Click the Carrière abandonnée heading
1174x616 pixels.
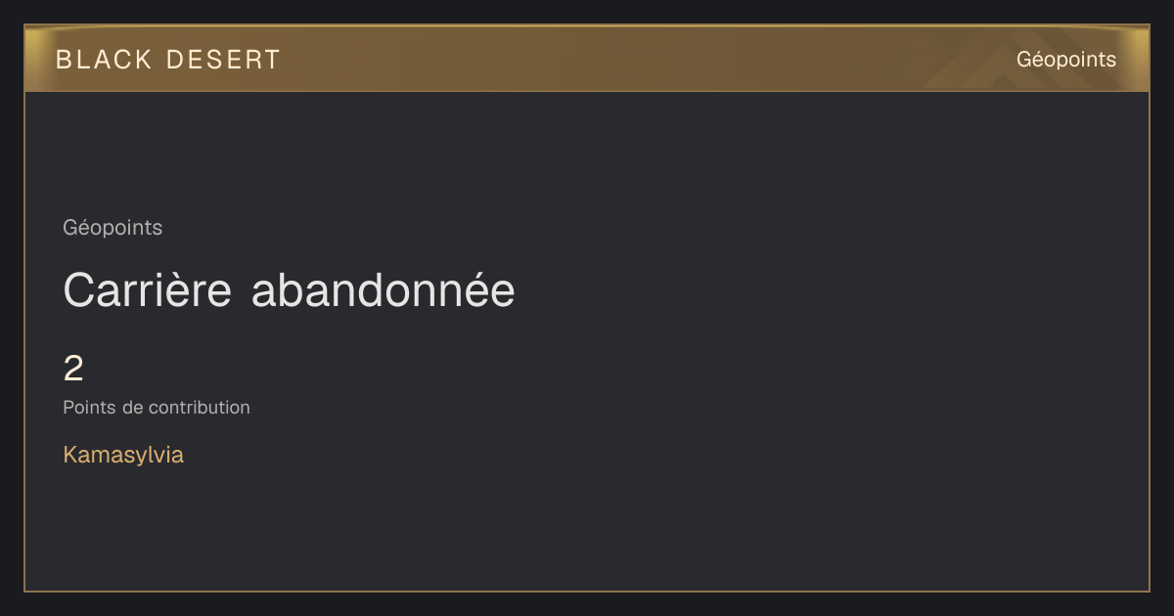tap(289, 290)
